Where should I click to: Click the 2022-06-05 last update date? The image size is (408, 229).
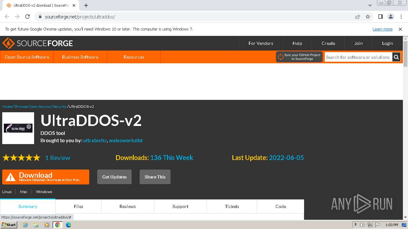286,158
